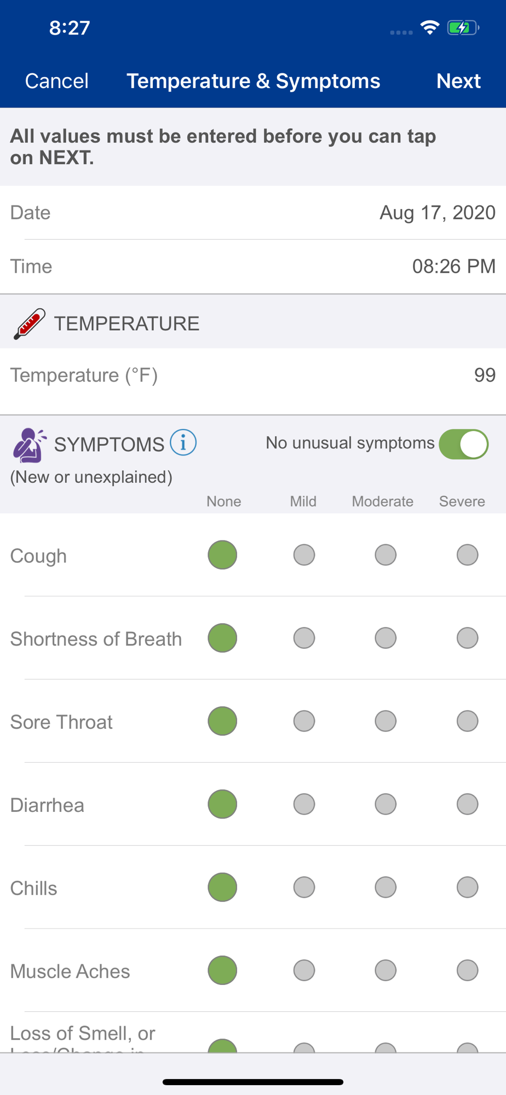Select Mild for Cough

click(x=304, y=555)
